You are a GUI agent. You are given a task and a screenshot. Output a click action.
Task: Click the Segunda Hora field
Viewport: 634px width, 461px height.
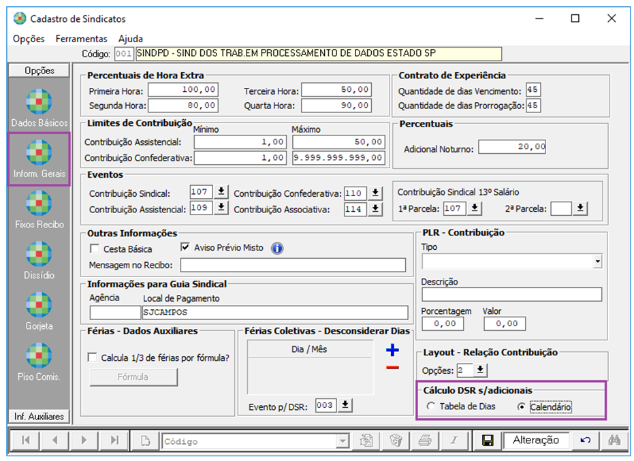(x=183, y=106)
